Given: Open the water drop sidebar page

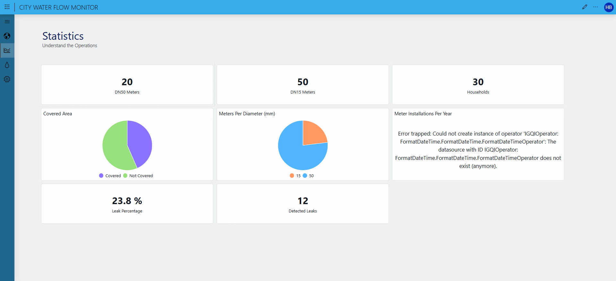Looking at the screenshot, I should 7,65.
